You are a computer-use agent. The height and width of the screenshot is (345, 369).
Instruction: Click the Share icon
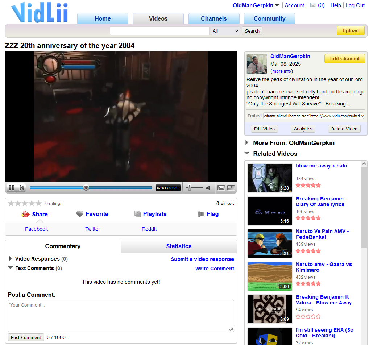coord(25,214)
